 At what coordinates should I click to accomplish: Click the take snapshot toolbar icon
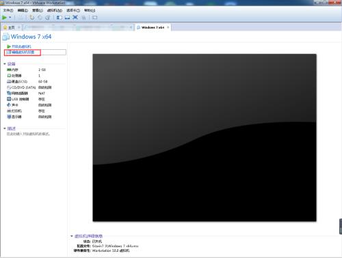click(32, 18)
